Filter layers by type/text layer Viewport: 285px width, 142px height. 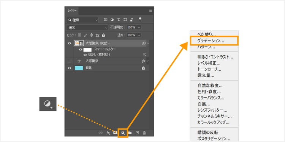(119, 20)
